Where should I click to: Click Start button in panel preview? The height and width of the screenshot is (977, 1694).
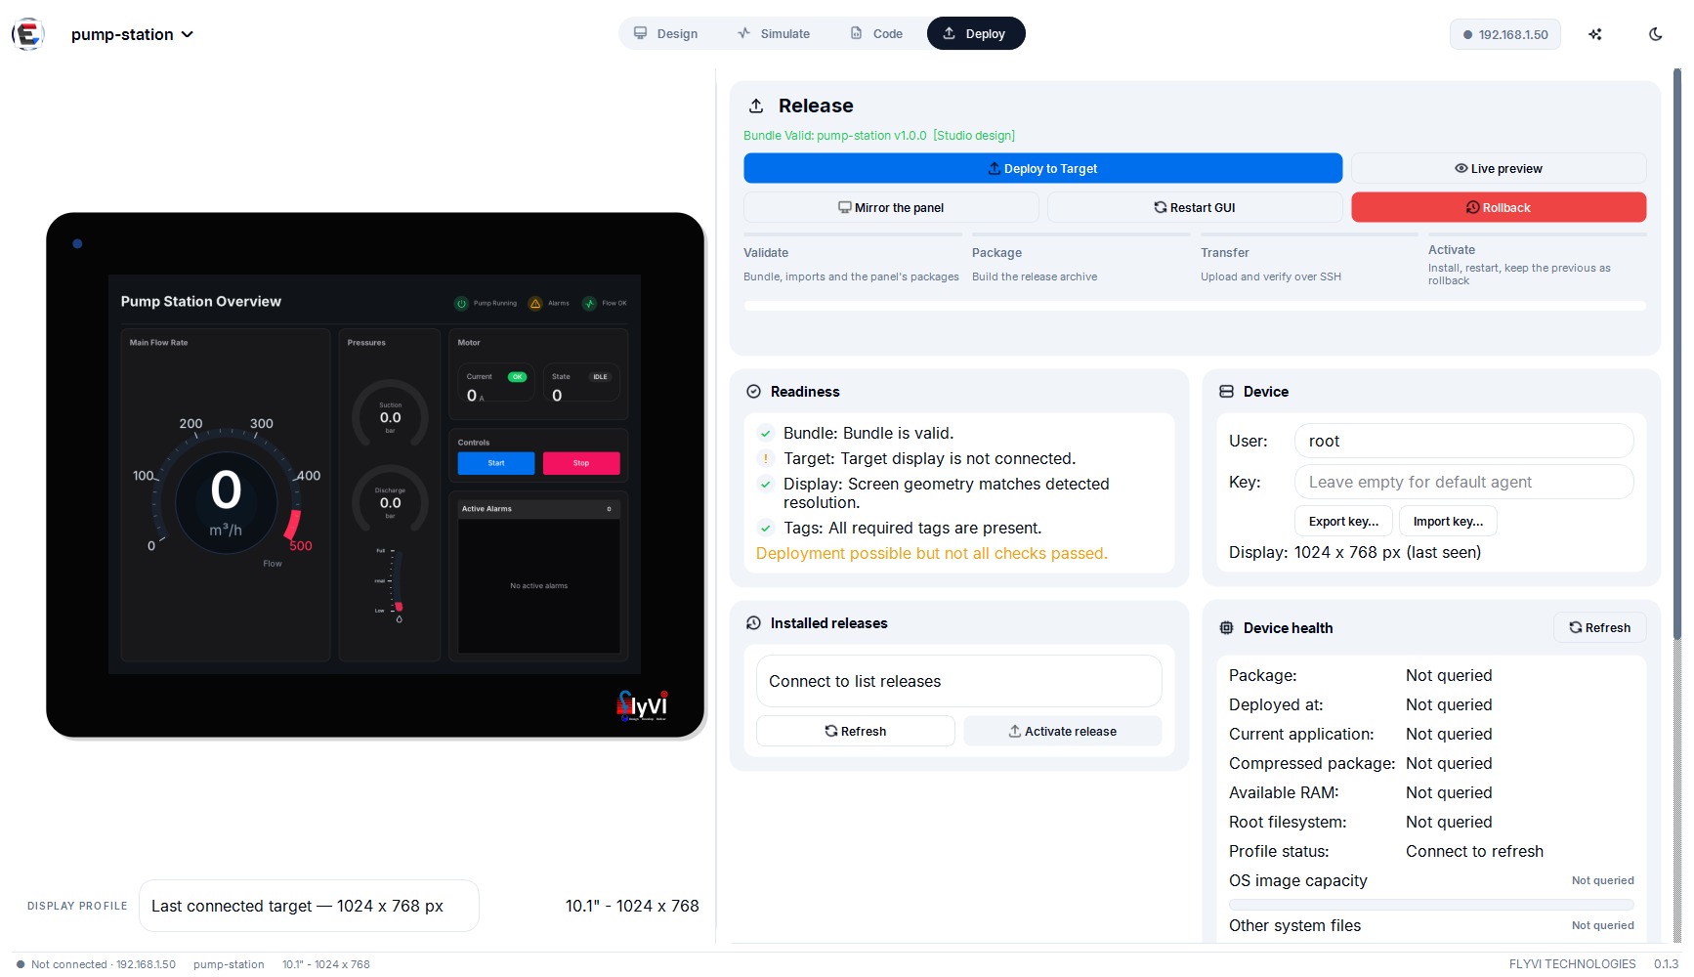(x=496, y=463)
